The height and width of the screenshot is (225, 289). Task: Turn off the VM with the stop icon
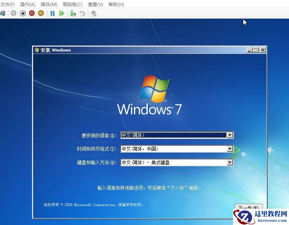[x=23, y=13]
